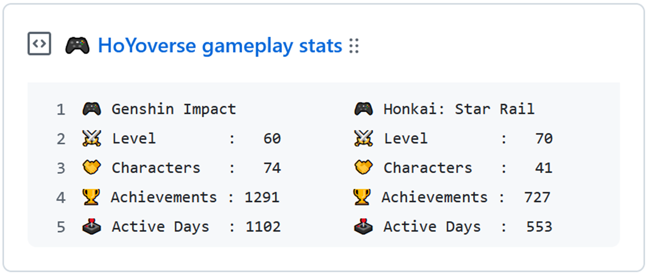Click the Honkai: Star Rail heading text
The image size is (647, 275).
(459, 109)
